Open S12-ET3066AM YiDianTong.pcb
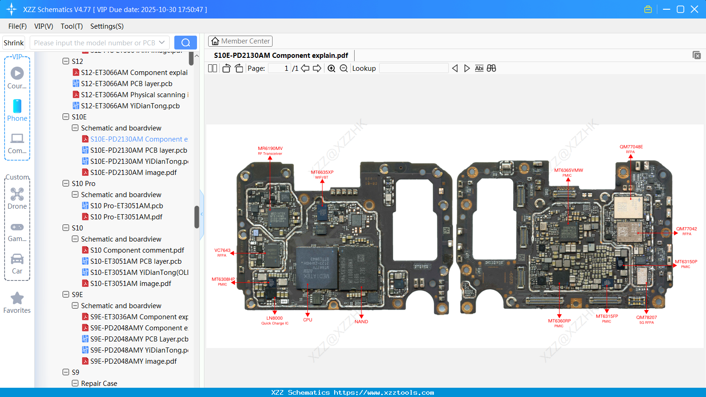 (x=130, y=105)
